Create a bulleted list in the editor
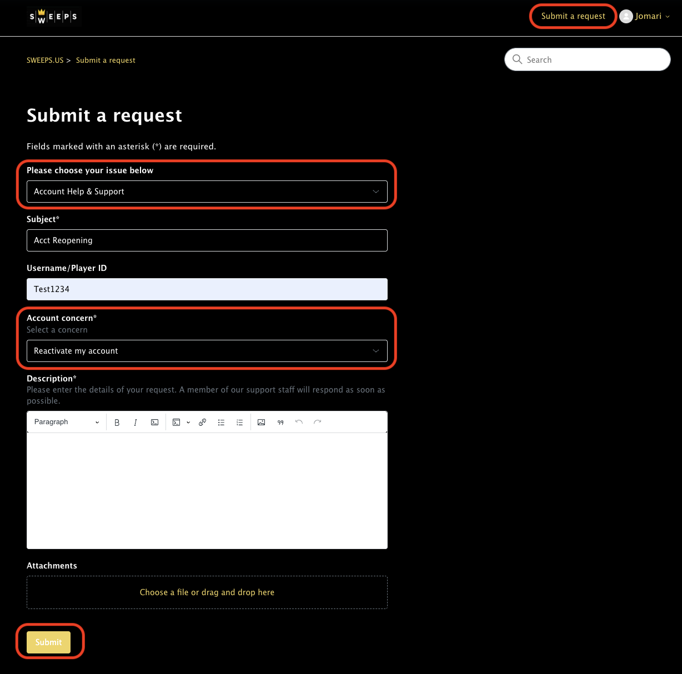The height and width of the screenshot is (674, 682). click(x=221, y=422)
